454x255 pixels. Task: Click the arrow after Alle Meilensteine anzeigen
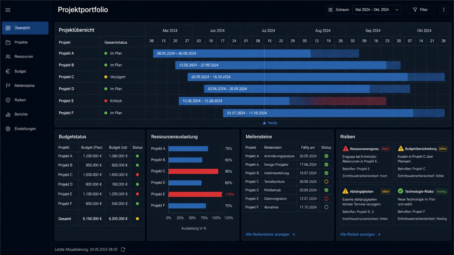[x=293, y=234]
